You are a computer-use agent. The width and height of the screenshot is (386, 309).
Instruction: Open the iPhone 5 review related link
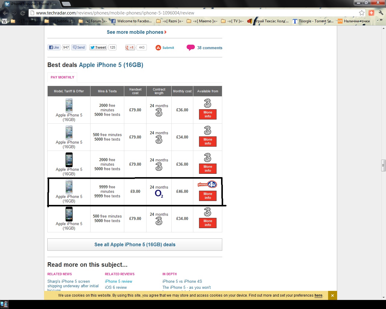(x=119, y=282)
